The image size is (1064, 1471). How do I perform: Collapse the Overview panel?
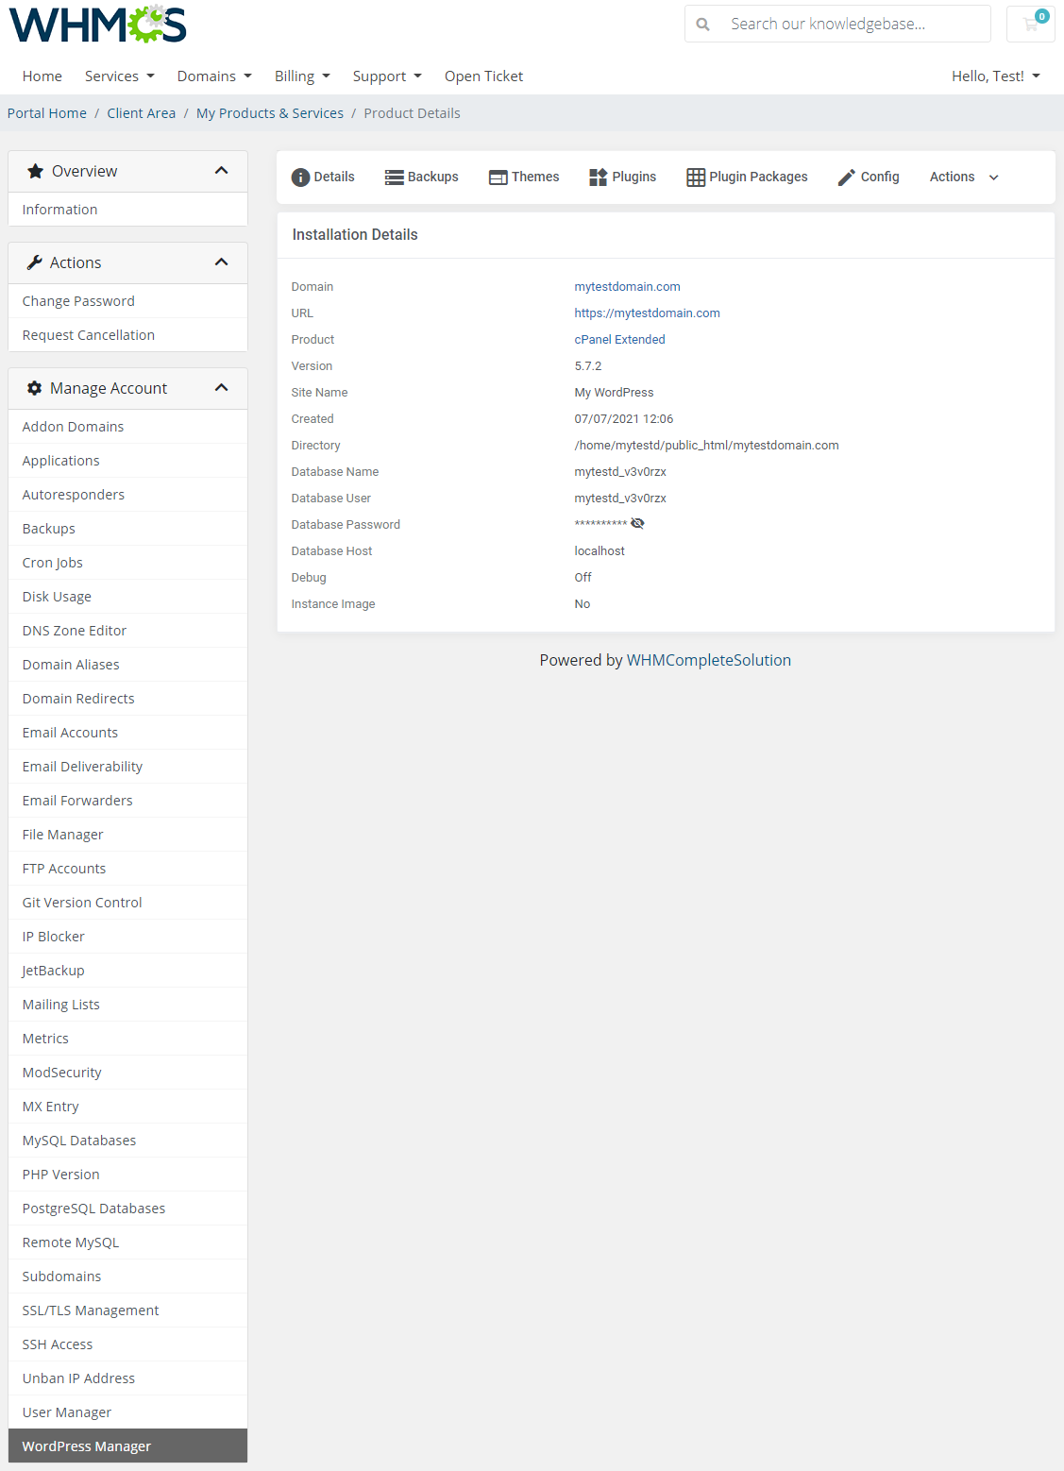coord(221,171)
